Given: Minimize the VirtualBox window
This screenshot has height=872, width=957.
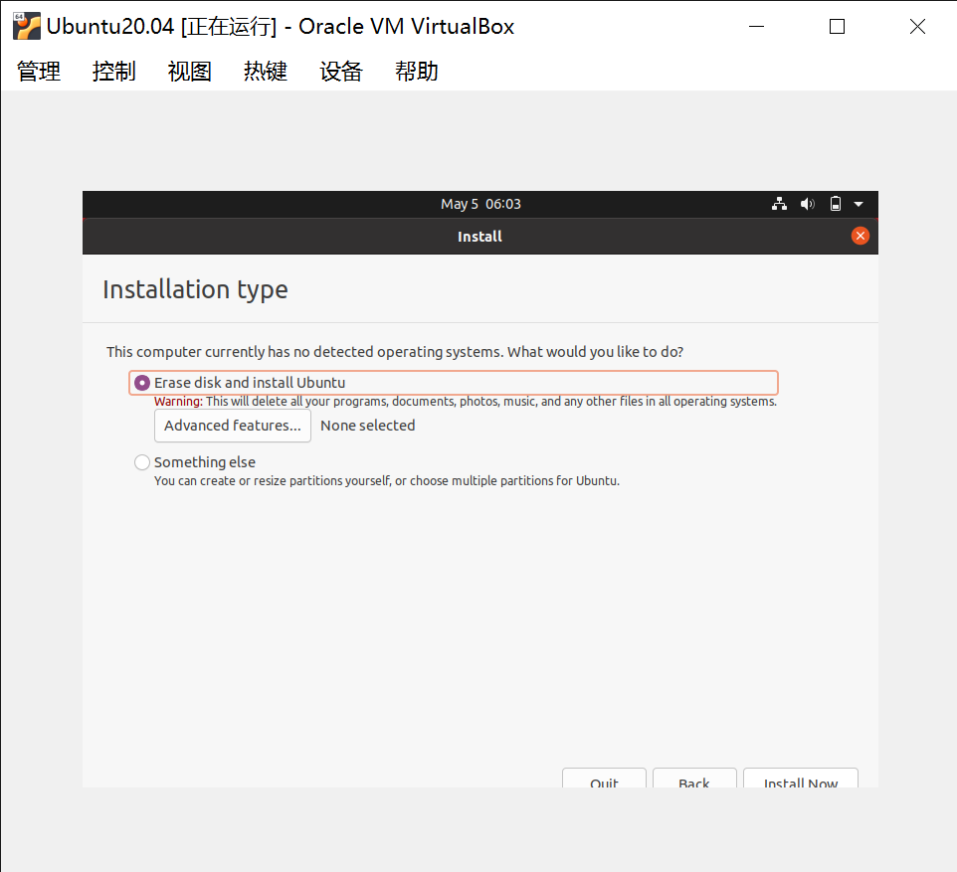Looking at the screenshot, I should click(x=756, y=26).
